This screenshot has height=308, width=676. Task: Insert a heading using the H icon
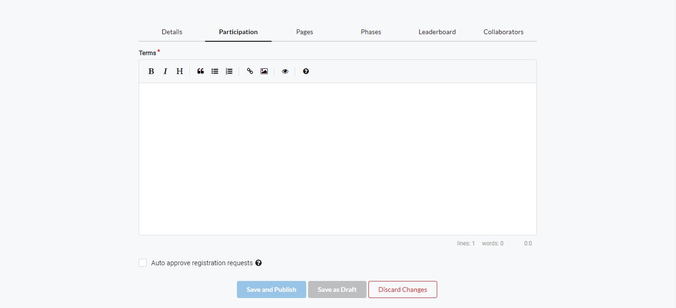(x=179, y=71)
